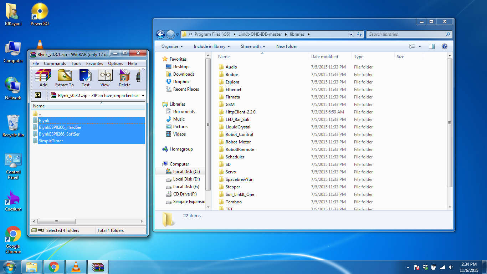The image size is (487, 274).
Task: Open the Windows Start menu
Action: coord(9,267)
